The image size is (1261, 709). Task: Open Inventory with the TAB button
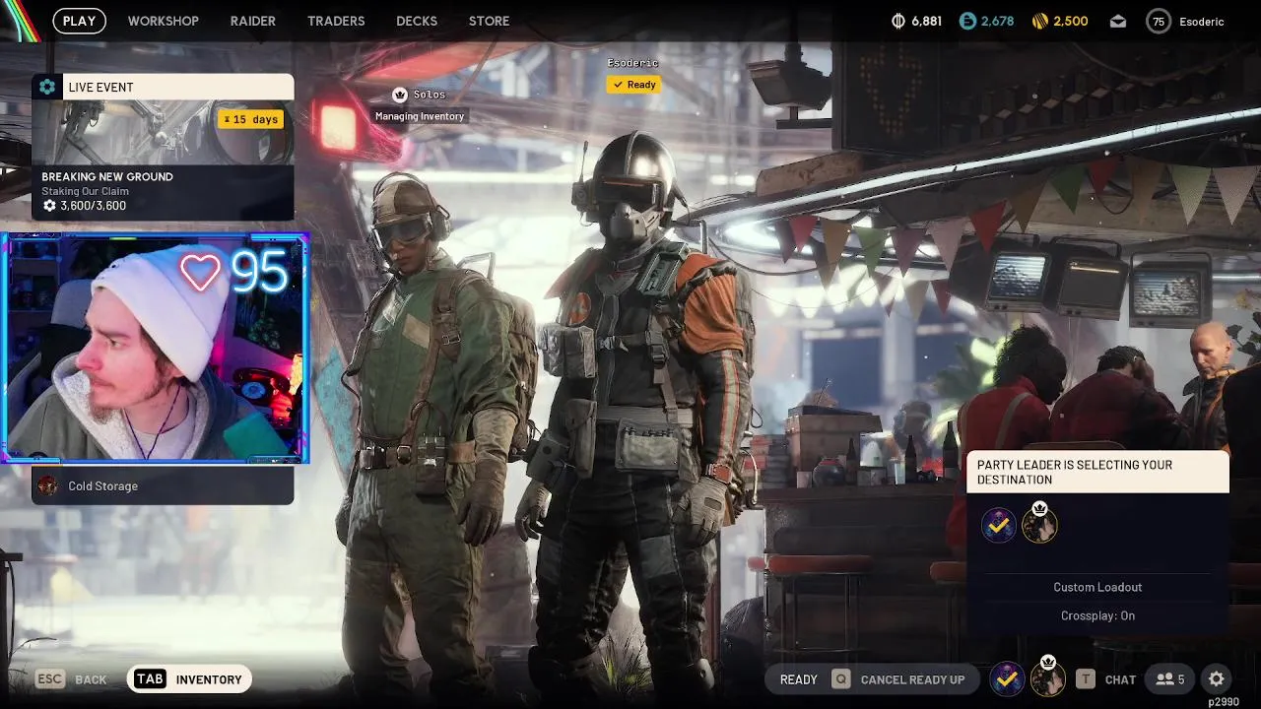[189, 679]
